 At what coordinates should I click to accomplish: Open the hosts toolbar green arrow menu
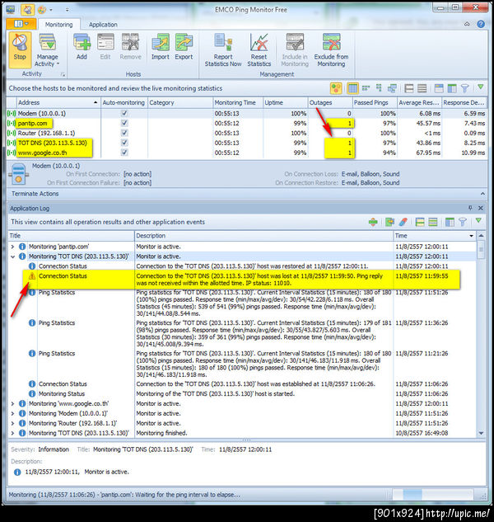coord(480,87)
